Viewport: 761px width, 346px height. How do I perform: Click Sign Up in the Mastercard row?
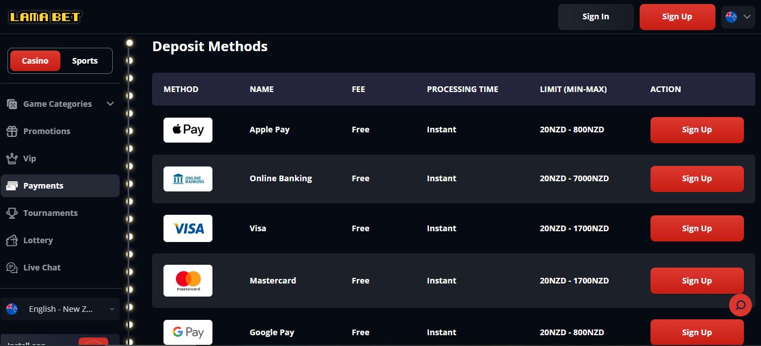[x=697, y=281]
